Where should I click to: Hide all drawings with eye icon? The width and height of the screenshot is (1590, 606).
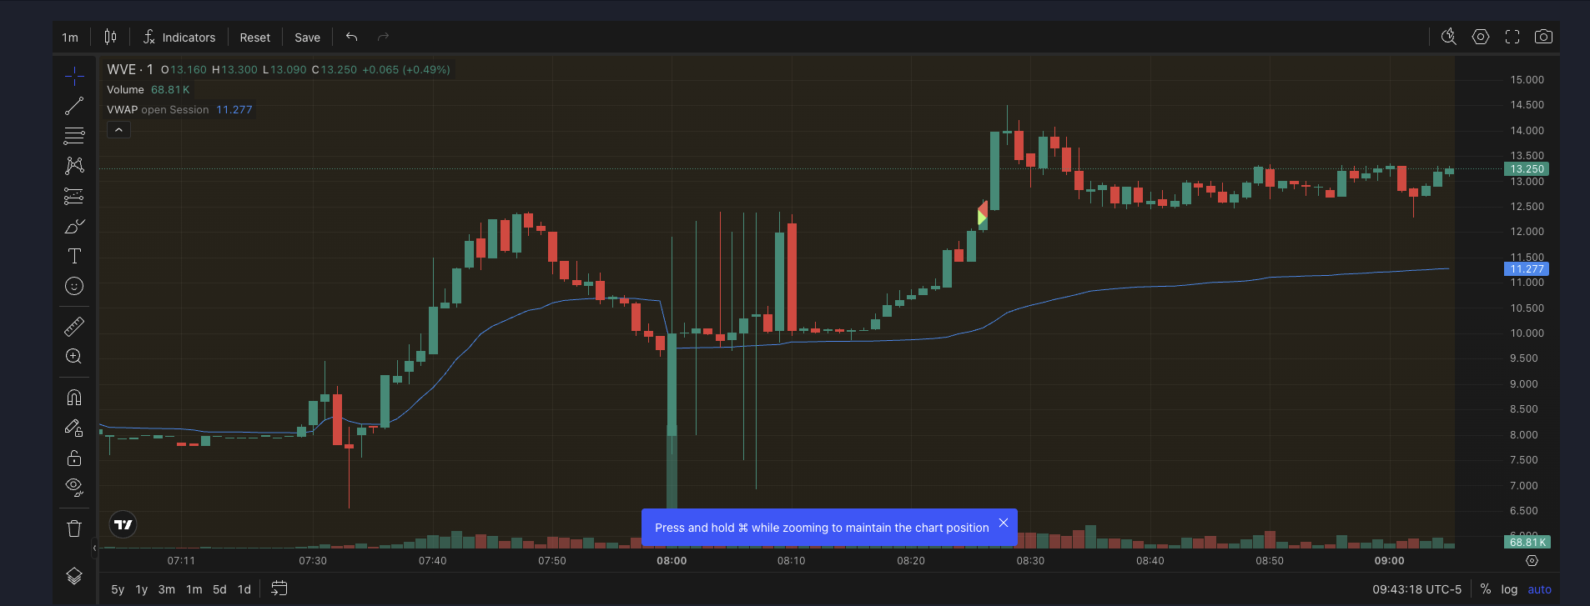[74, 487]
